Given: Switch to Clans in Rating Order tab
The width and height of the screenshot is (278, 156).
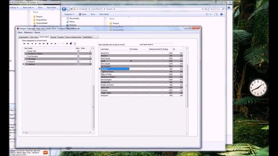Looking at the screenshot, I should (x=73, y=37).
